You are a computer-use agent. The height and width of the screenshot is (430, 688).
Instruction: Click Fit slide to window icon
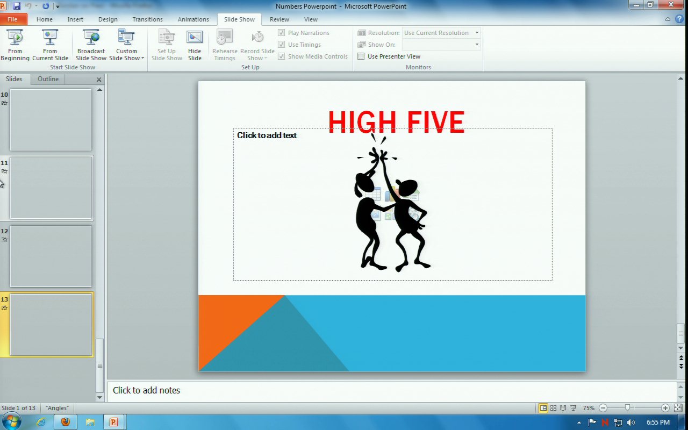(x=678, y=408)
